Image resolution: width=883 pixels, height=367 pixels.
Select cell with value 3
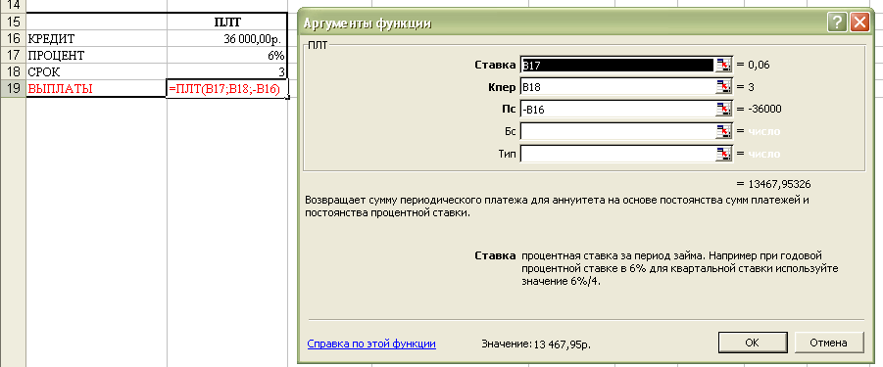coord(227,72)
